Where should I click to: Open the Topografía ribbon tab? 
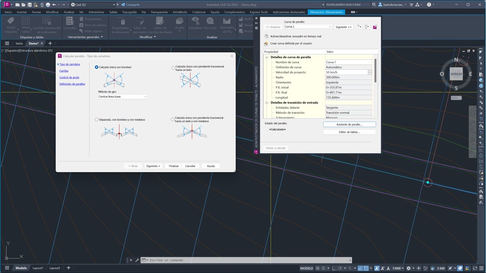tap(129, 12)
